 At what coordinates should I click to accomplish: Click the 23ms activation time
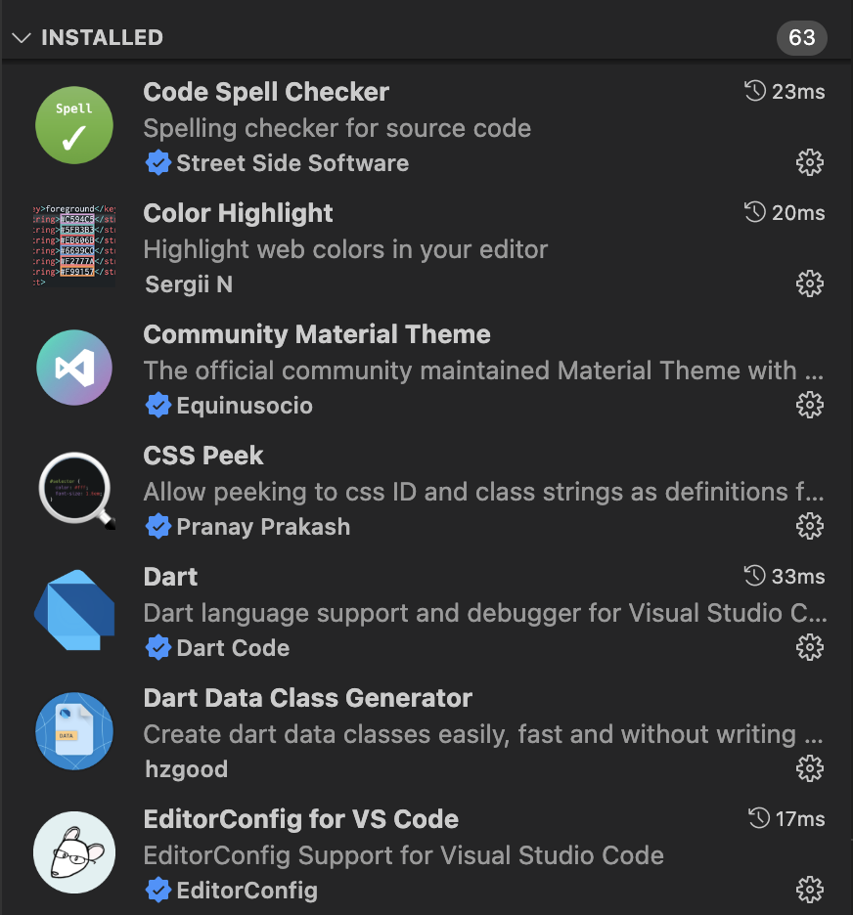(x=798, y=92)
